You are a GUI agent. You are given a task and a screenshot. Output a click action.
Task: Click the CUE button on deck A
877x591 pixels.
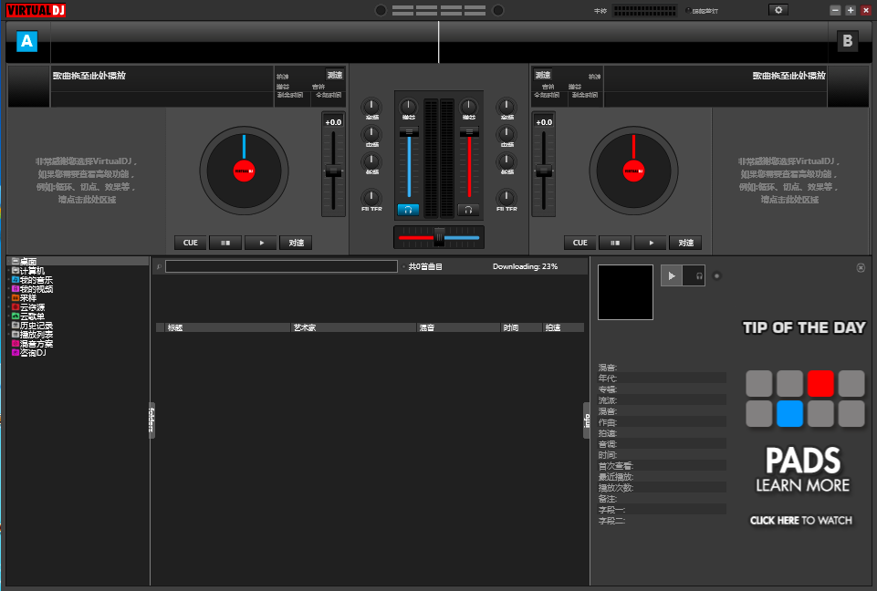[190, 243]
